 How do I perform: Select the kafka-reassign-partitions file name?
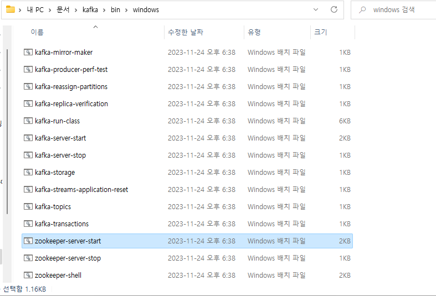tap(71, 87)
